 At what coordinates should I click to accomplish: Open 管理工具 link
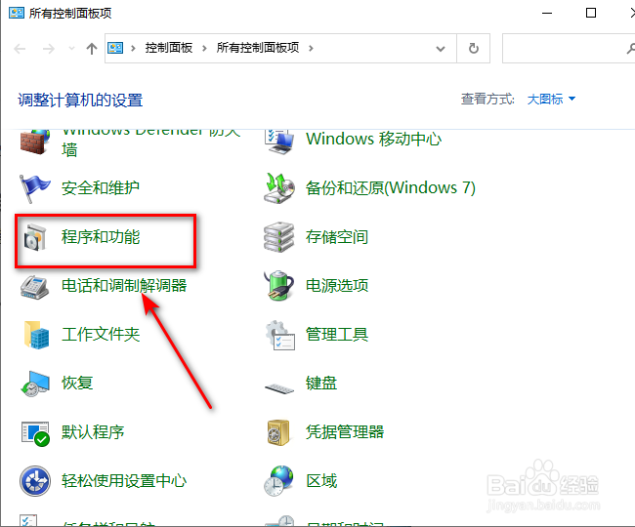337,335
